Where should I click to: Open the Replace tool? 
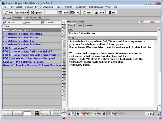pyautogui.click(x=22, y=13)
